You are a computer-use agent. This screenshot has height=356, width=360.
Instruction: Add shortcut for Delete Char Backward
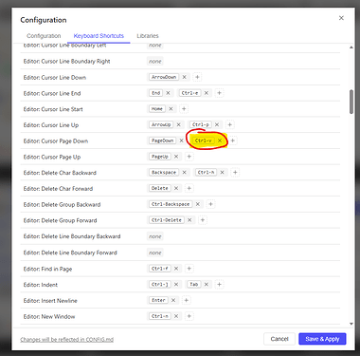[x=235, y=172]
